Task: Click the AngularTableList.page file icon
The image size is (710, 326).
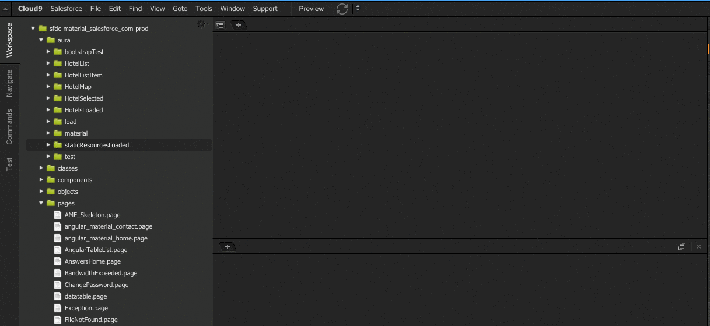Action: point(58,250)
